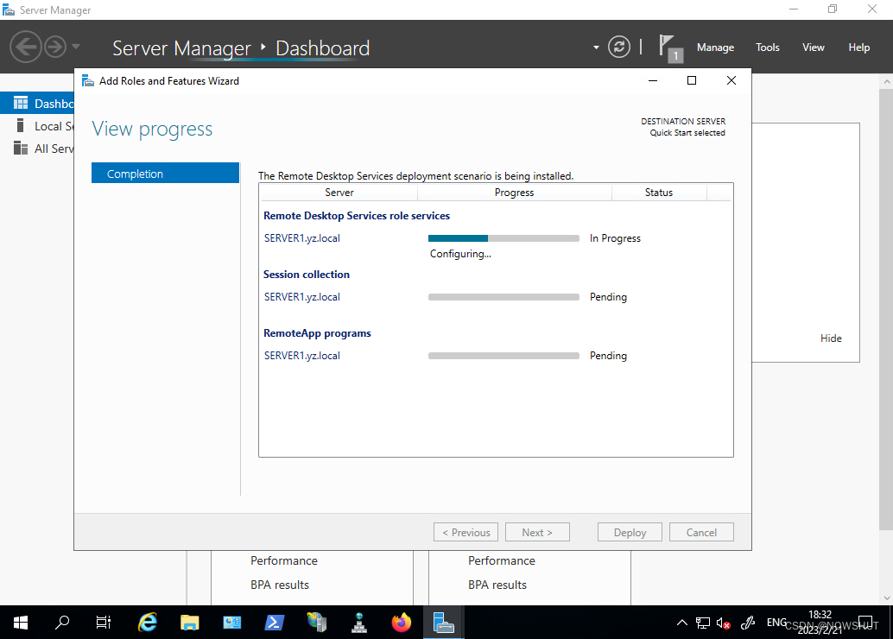Open the blue monitor taskbar icon
This screenshot has height=639, width=893.
(231, 623)
